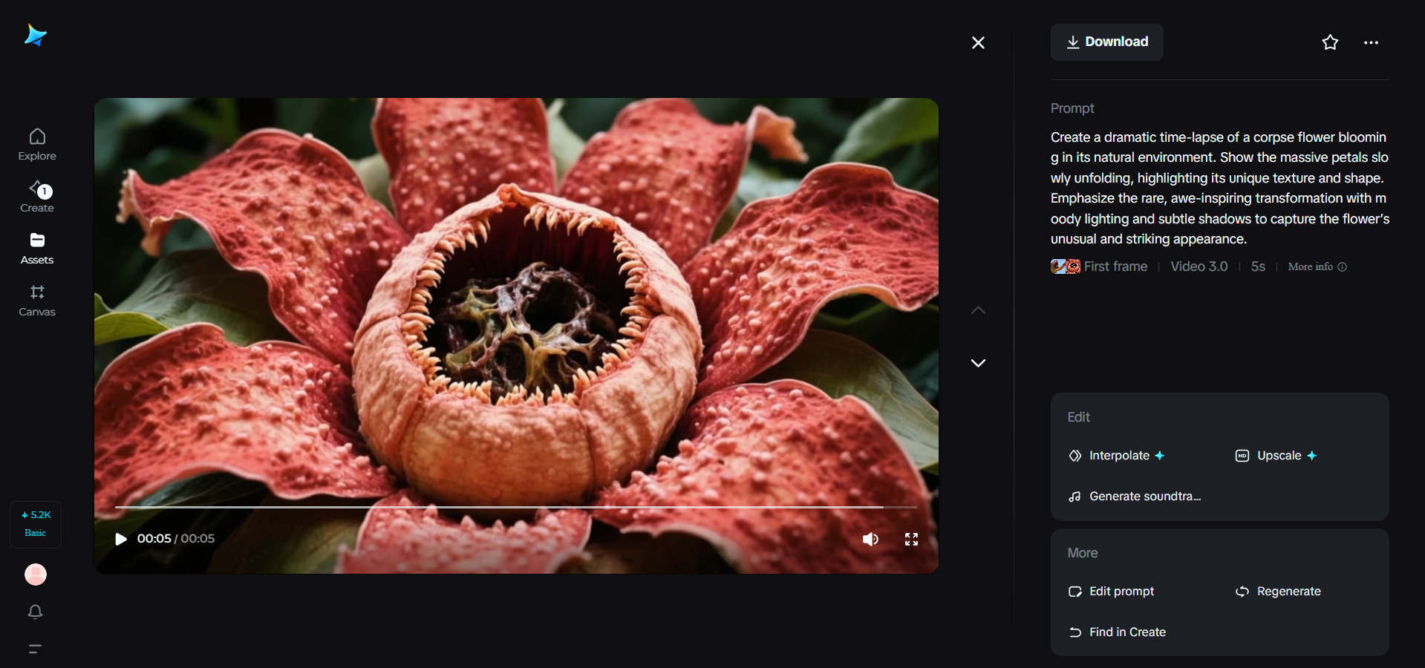Open the 5.2K credits Basic plan badge

(36, 524)
